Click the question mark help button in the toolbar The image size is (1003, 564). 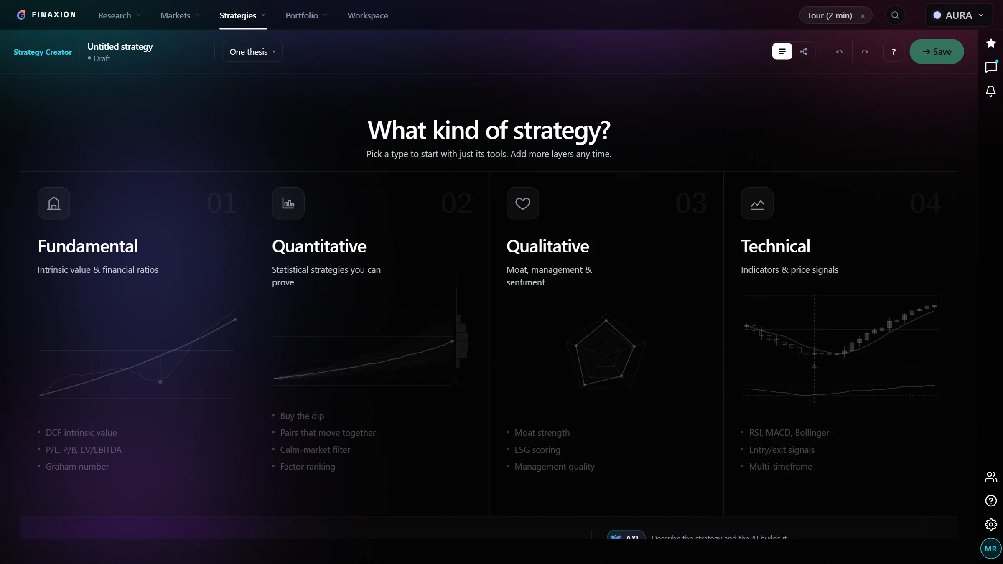click(x=894, y=52)
